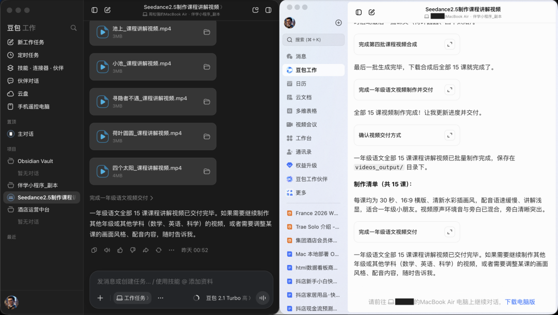Open 视频会议 in the light sidebar

[314, 124]
